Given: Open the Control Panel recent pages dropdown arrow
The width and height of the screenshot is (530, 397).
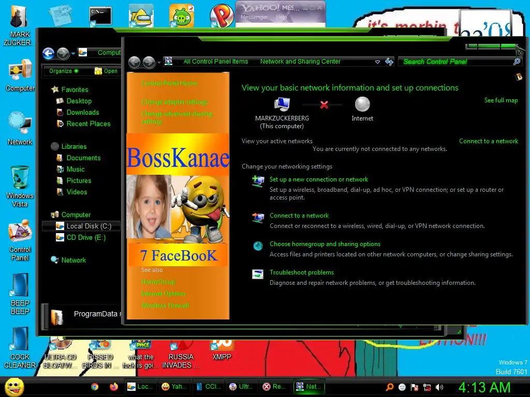Looking at the screenshot, I should point(159,63).
